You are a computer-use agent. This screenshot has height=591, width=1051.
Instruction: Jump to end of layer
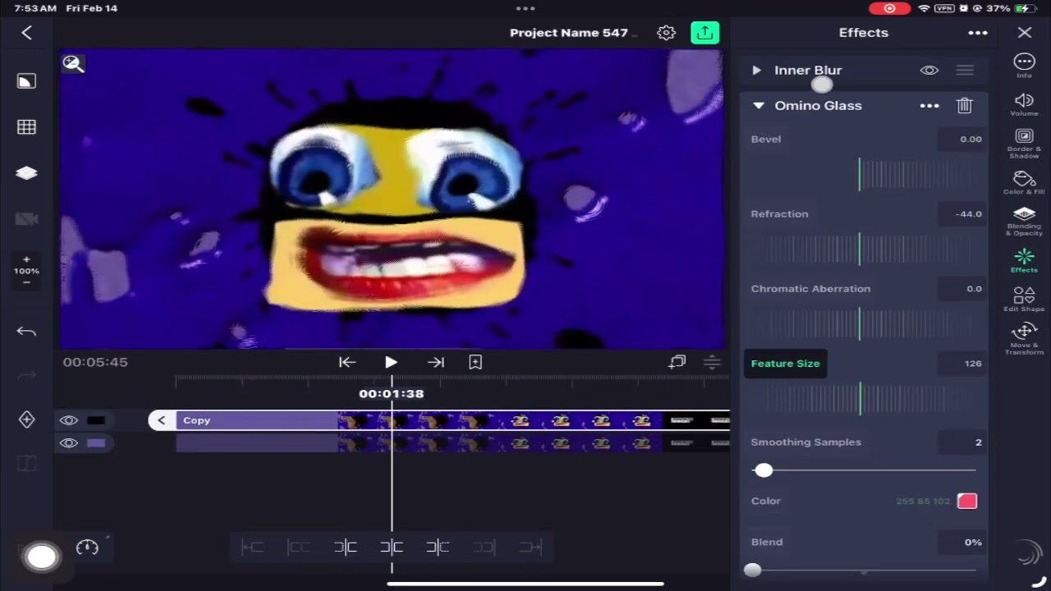click(436, 362)
